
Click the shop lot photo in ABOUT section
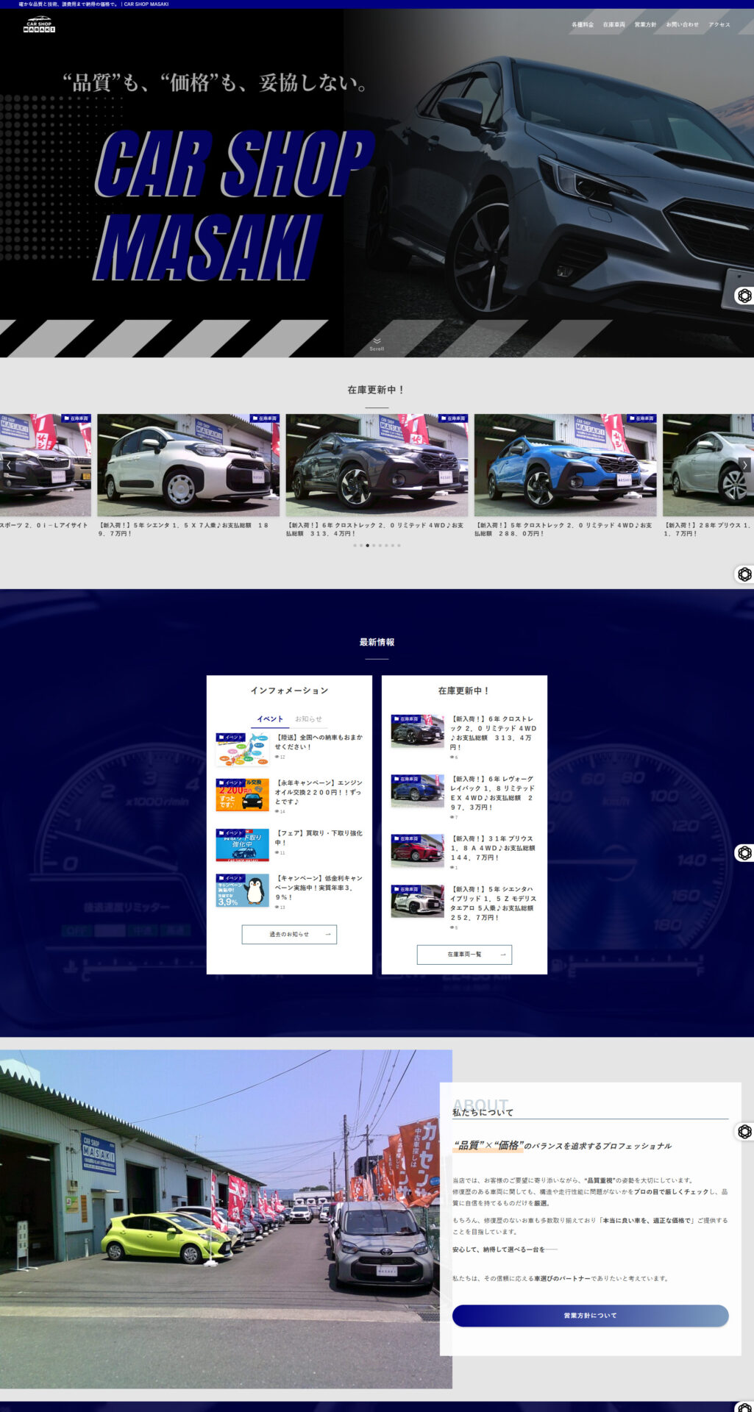pos(226,1219)
